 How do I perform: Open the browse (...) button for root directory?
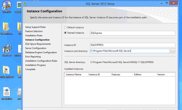point(173,51)
